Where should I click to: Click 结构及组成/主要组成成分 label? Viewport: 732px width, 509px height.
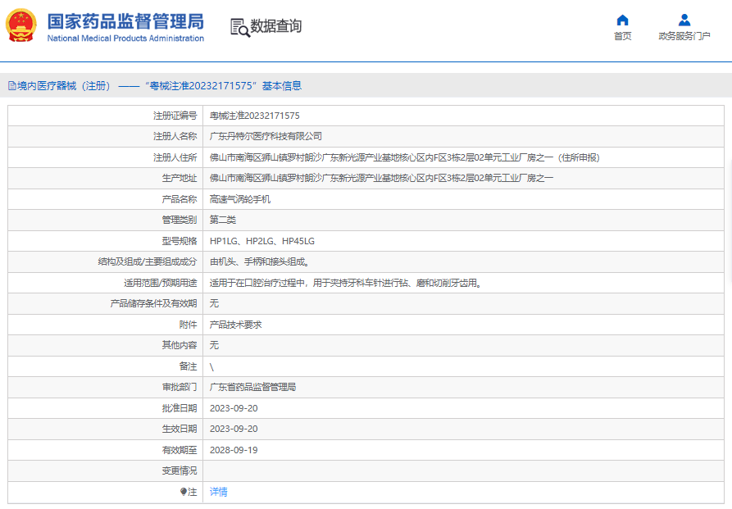(x=147, y=261)
